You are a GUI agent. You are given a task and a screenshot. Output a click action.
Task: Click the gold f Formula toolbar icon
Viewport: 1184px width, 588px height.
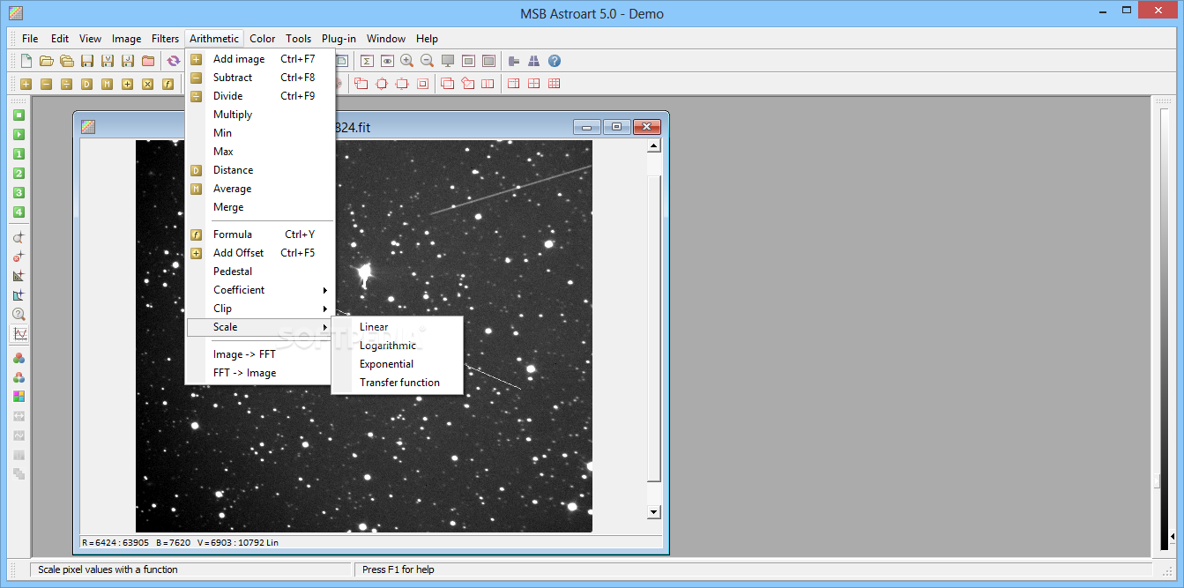click(x=168, y=84)
